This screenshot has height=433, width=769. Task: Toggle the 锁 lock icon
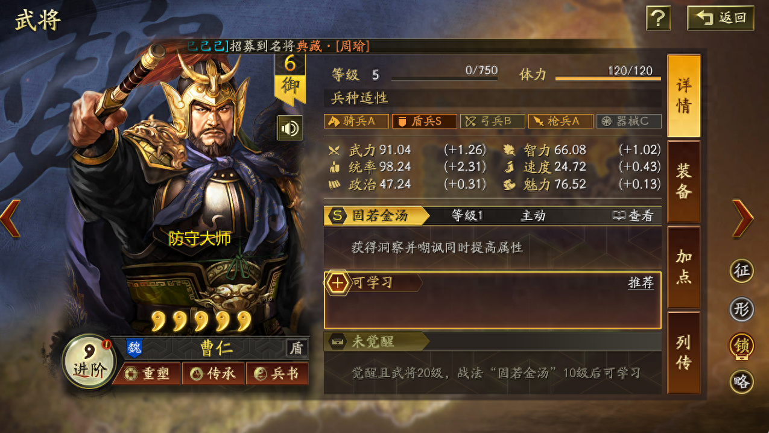[x=742, y=346]
